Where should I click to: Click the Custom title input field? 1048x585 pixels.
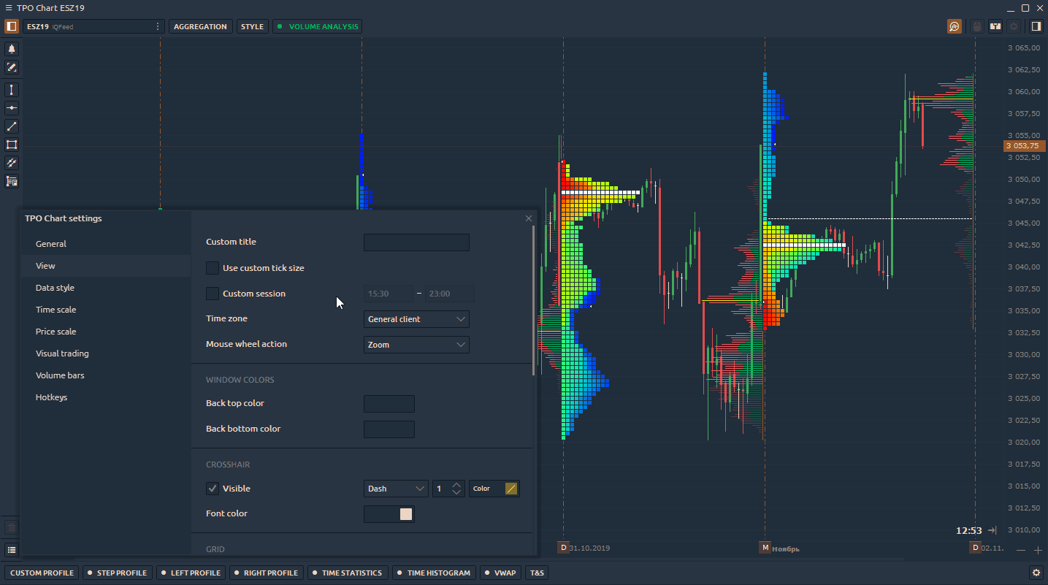coord(416,242)
